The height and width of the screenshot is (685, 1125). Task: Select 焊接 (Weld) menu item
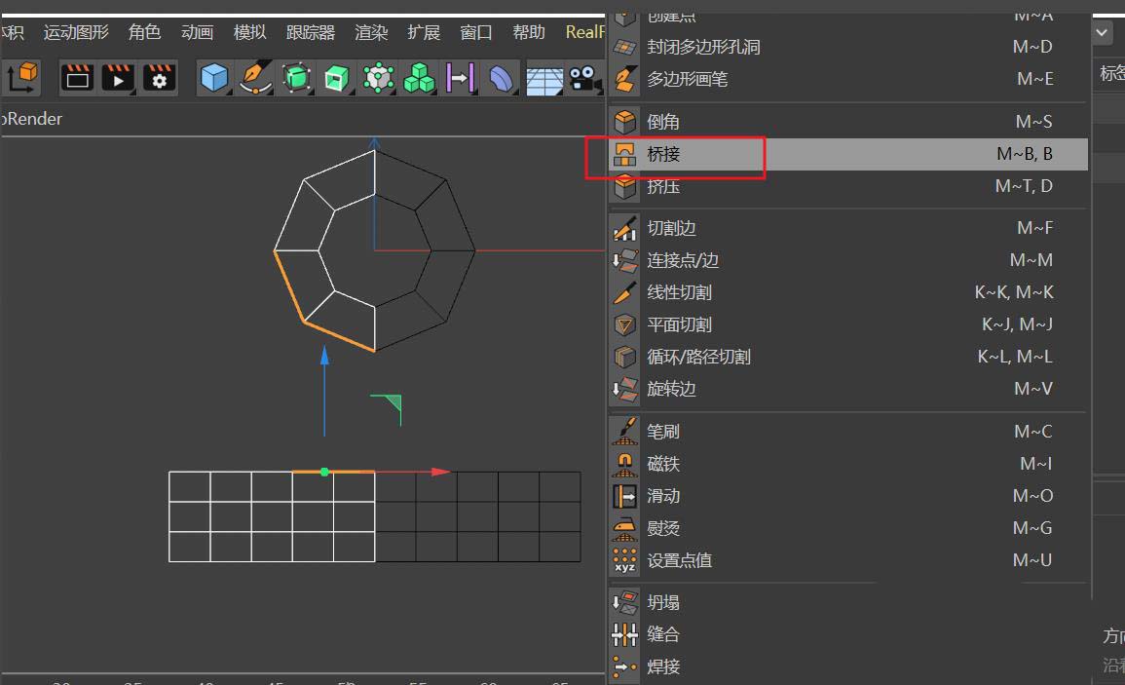[663, 666]
